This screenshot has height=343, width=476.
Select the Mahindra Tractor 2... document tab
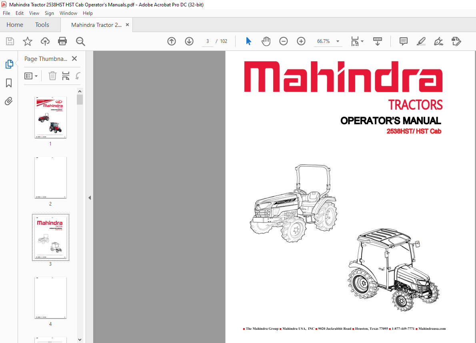[x=96, y=25]
